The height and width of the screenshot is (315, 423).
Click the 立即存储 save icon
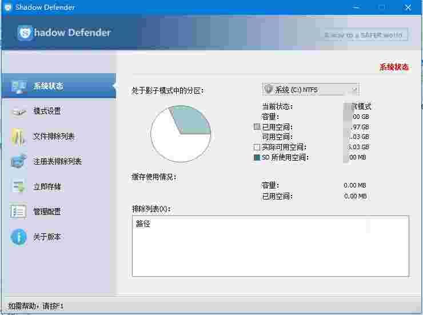click(x=19, y=186)
